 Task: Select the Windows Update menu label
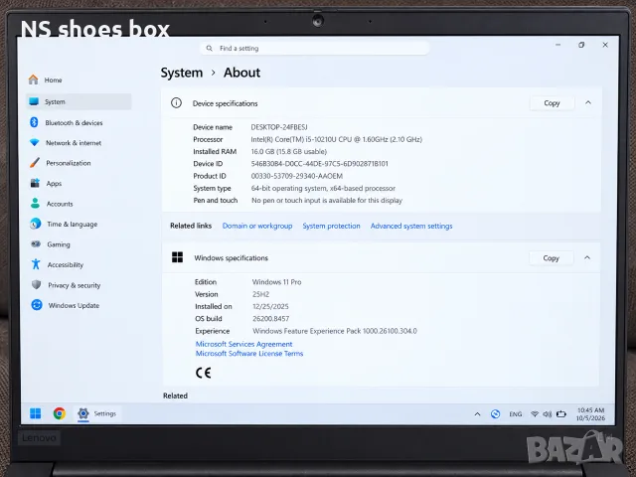click(x=74, y=306)
